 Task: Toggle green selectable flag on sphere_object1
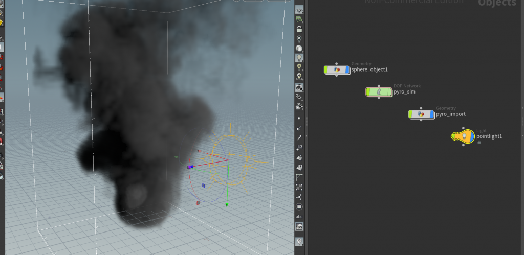[x=326, y=69]
